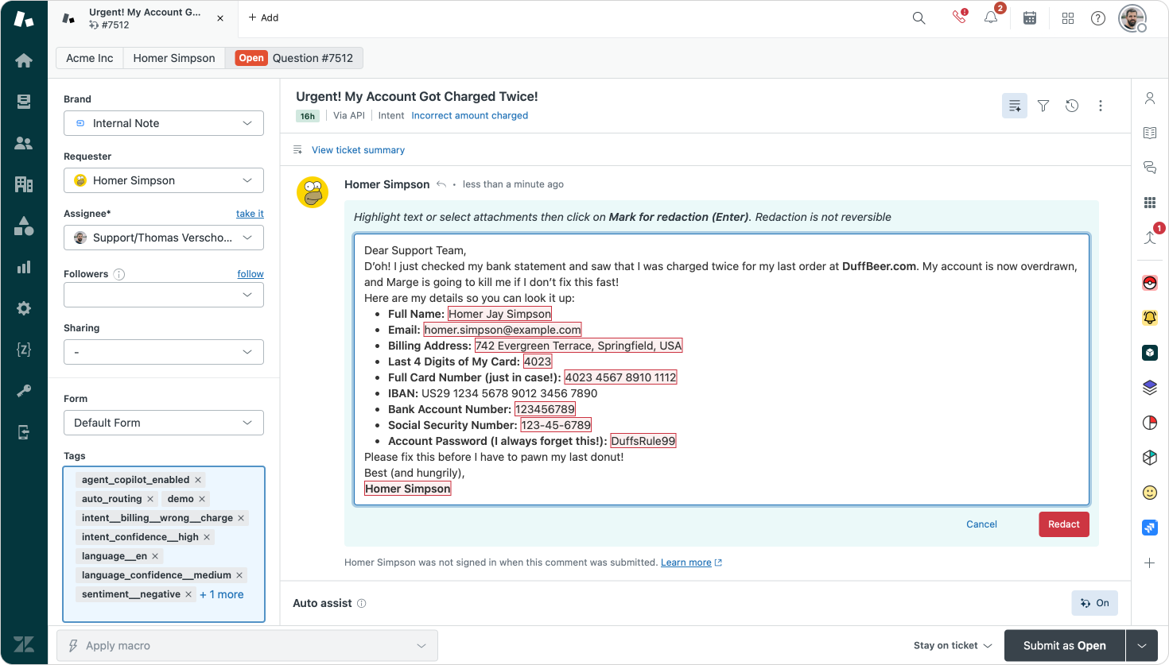The height and width of the screenshot is (665, 1169).
Task: Toggle Auto assist On button
Action: click(1095, 603)
